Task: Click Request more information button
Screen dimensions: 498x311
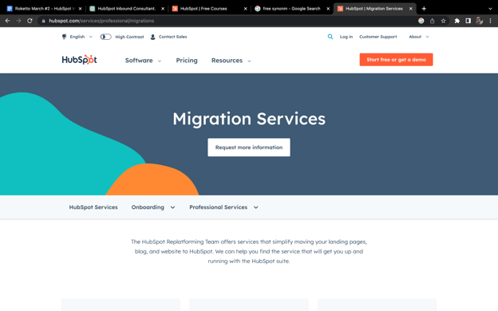Action: click(249, 148)
